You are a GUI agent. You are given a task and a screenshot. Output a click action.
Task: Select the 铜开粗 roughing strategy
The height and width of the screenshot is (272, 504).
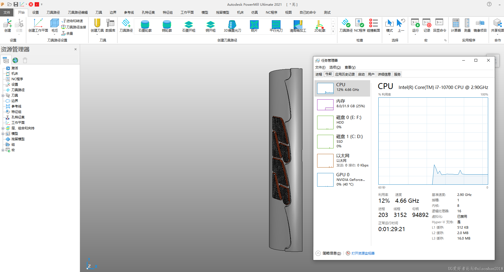tap(211, 26)
